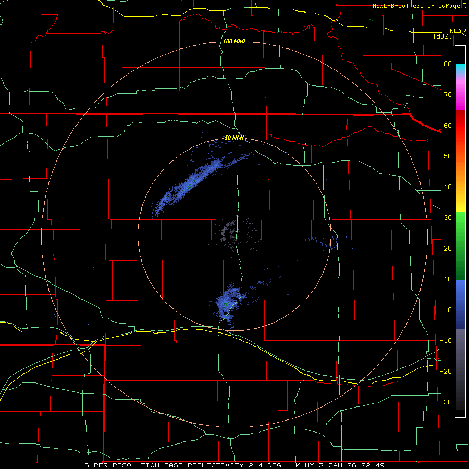Viewport: 469px width, 469px height.
Task: Select the positive 20 value on the dBZ scale
Action: click(x=448, y=248)
